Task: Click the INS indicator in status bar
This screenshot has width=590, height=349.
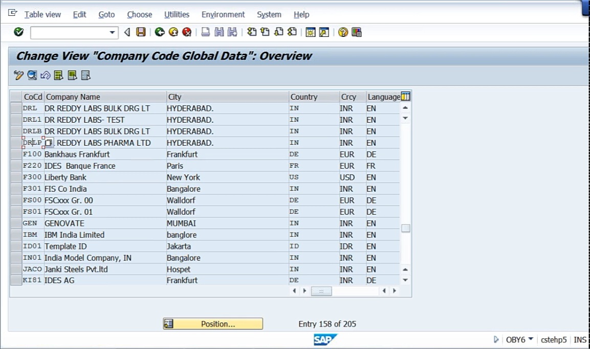Action: 580,340
